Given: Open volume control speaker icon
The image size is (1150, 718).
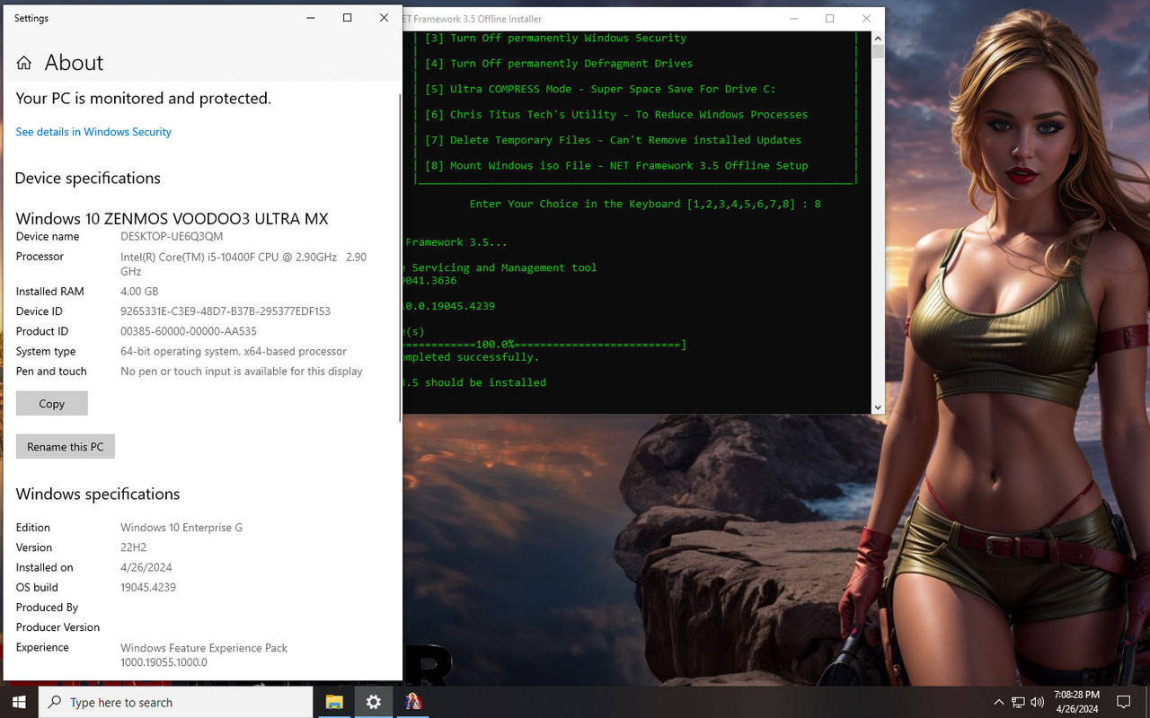Looking at the screenshot, I should (x=1038, y=702).
